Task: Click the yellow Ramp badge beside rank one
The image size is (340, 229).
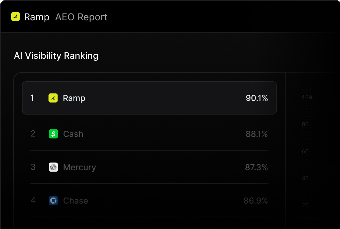Action: click(x=53, y=98)
